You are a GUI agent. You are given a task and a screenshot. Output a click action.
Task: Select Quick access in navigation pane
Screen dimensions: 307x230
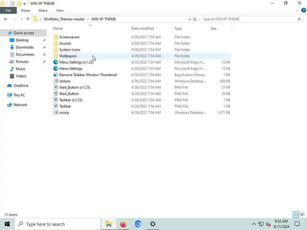pyautogui.click(x=23, y=33)
